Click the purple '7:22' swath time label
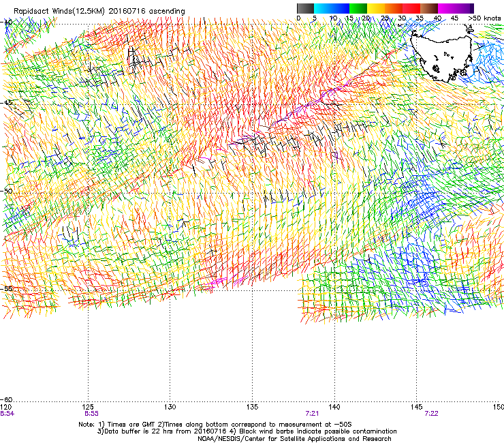Image resolution: width=504 pixels, height=443 pixels. point(431,414)
